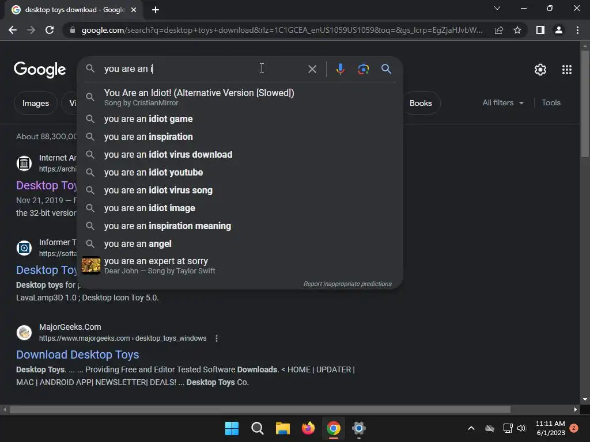Choose suggestion 'you are an idiot game'
590x442 pixels.
click(240, 119)
